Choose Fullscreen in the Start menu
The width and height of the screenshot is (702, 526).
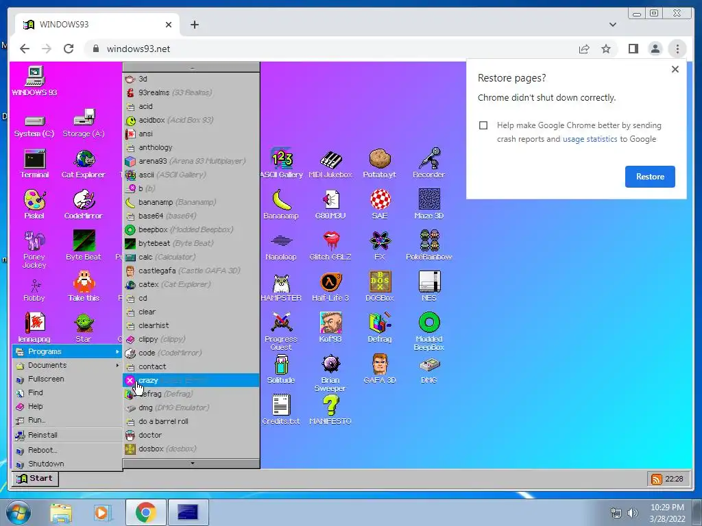tap(67, 379)
